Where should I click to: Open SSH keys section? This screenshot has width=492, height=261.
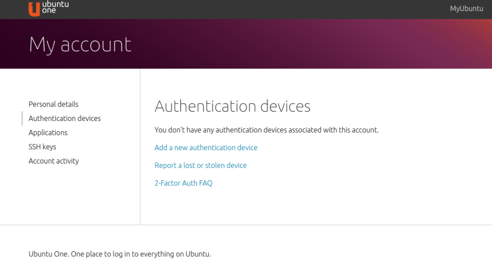[42, 147]
